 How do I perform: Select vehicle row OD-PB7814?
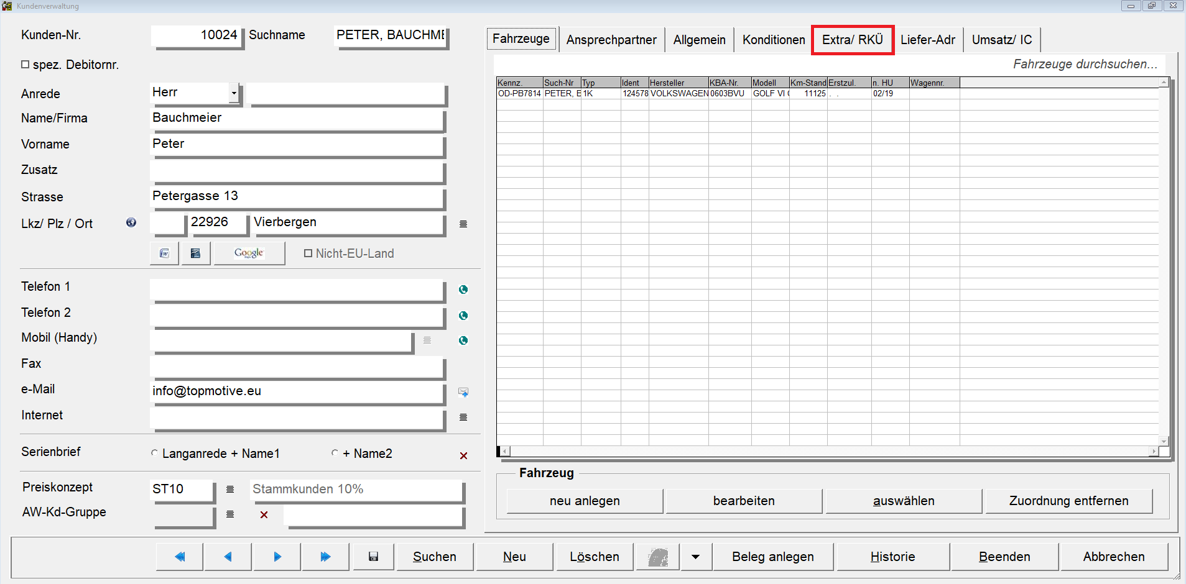pyautogui.click(x=827, y=94)
